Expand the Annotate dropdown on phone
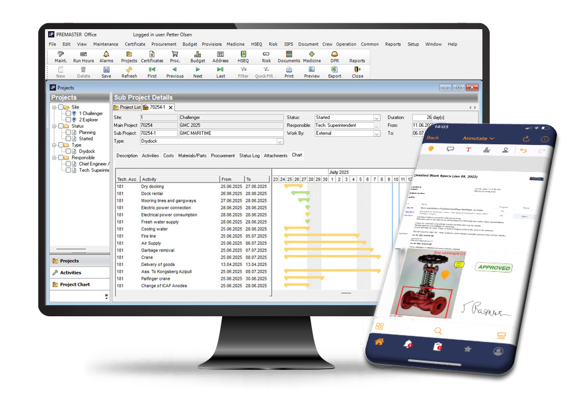The height and width of the screenshot is (397, 569). [x=478, y=138]
